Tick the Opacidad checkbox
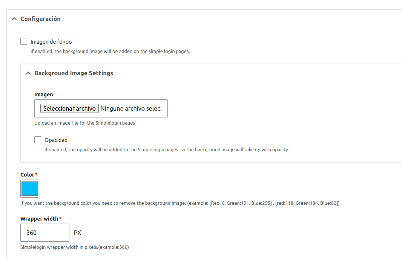The image size is (402, 259). [38, 140]
